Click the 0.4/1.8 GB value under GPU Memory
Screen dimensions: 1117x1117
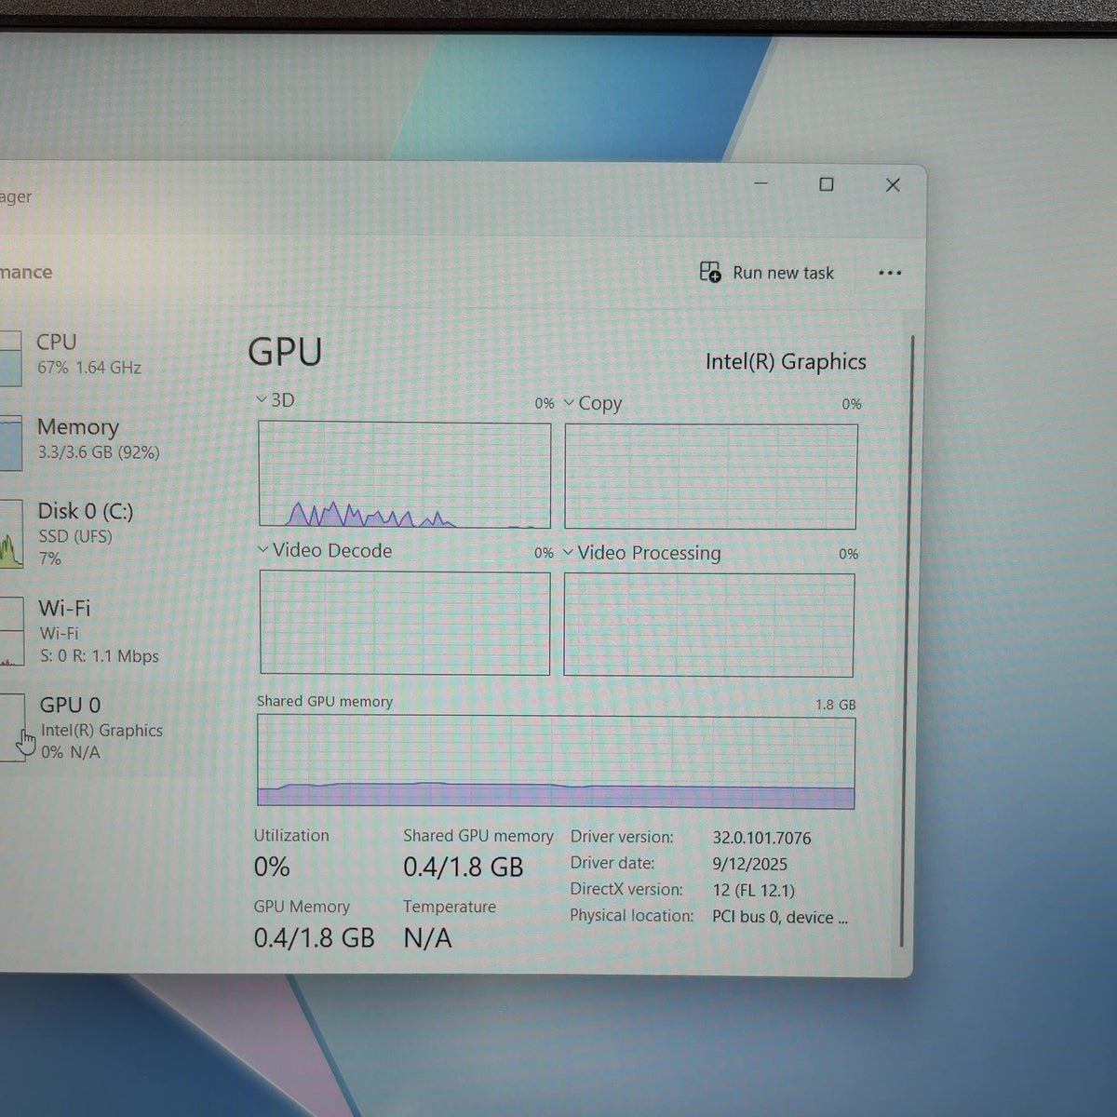pyautogui.click(x=314, y=938)
